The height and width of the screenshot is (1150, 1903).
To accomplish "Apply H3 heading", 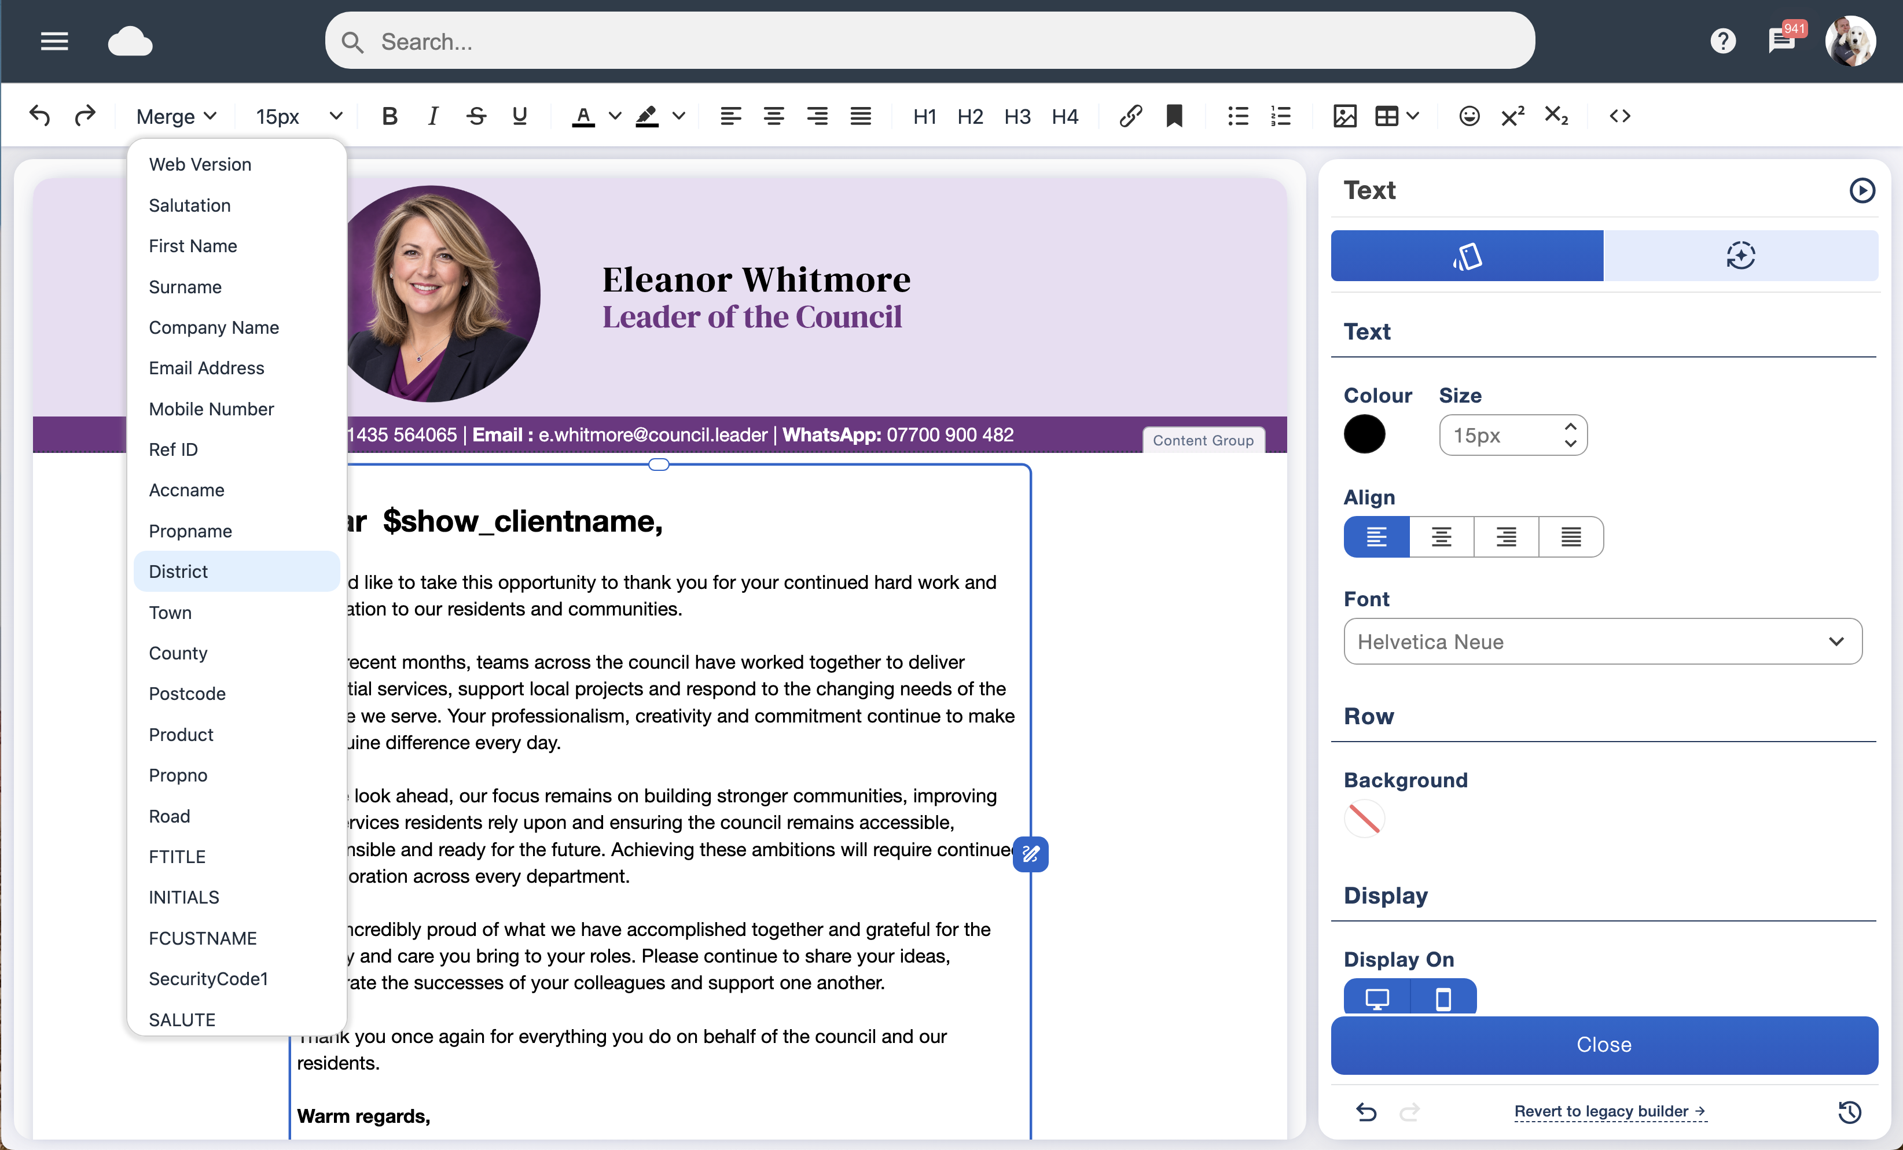I will coord(1017,116).
